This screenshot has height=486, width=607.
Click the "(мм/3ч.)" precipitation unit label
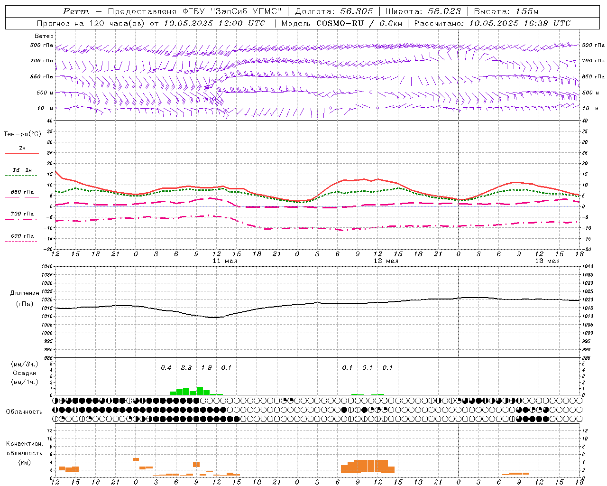[25, 364]
